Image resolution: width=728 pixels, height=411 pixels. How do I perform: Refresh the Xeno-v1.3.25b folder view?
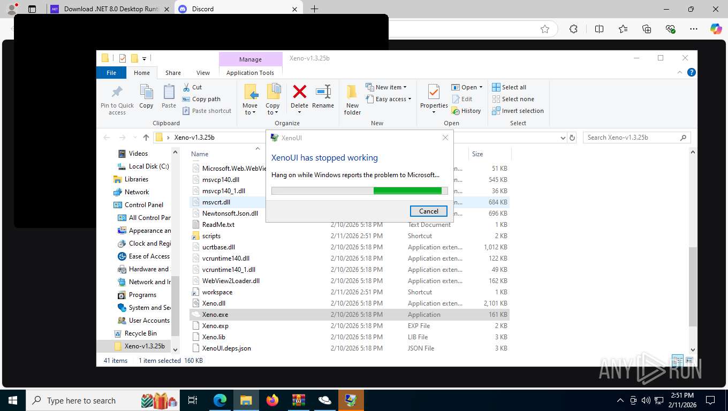(x=572, y=138)
